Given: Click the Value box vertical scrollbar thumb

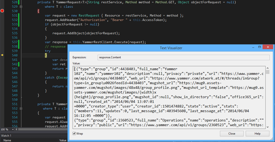Looking at the screenshot, I should click(x=267, y=72).
